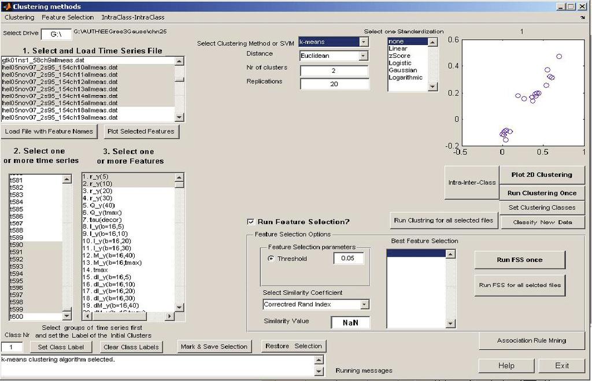Open the Feature Selection menu

68,17
